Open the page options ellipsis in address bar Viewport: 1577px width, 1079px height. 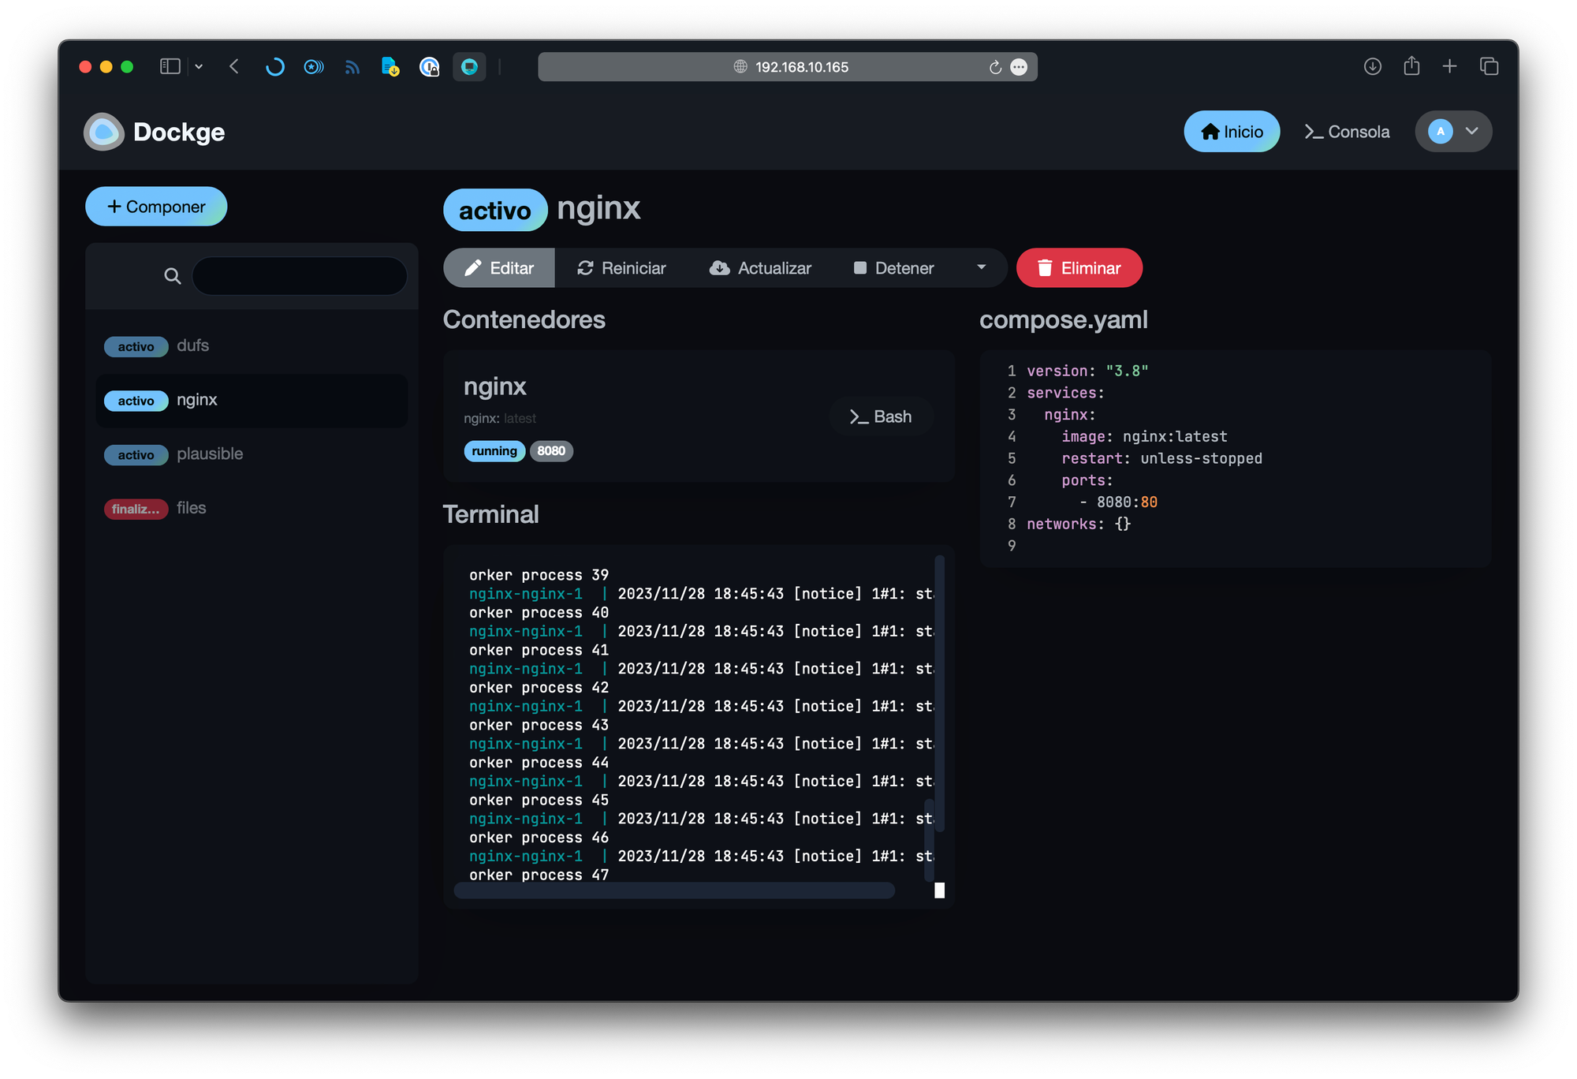pos(1019,67)
